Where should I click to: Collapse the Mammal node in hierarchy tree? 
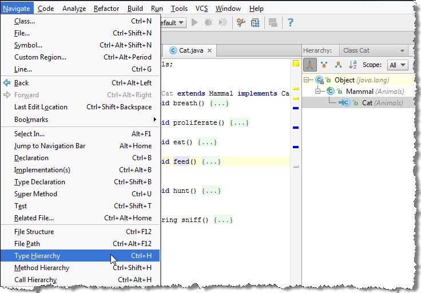pyautogui.click(x=318, y=92)
